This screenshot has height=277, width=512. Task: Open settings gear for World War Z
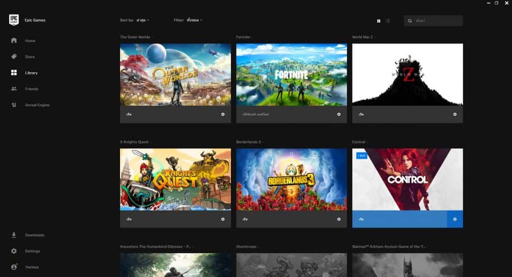click(455, 114)
